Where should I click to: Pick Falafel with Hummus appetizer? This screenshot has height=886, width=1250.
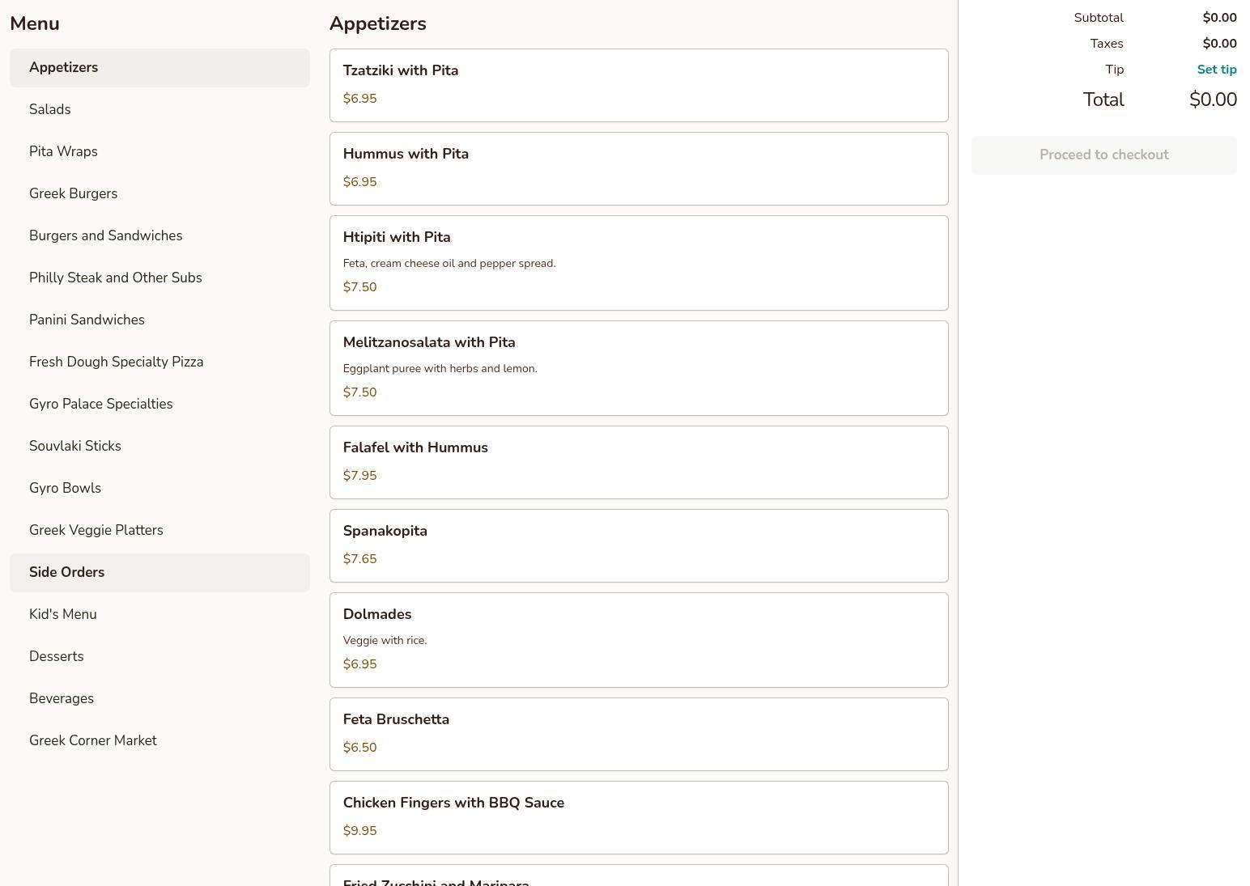coord(638,462)
